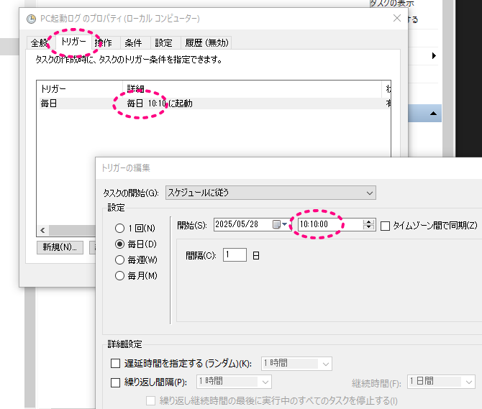Image resolution: width=482 pixels, height=409 pixels.
Task: Open the タスクの開始 dropdown
Action: (270, 192)
